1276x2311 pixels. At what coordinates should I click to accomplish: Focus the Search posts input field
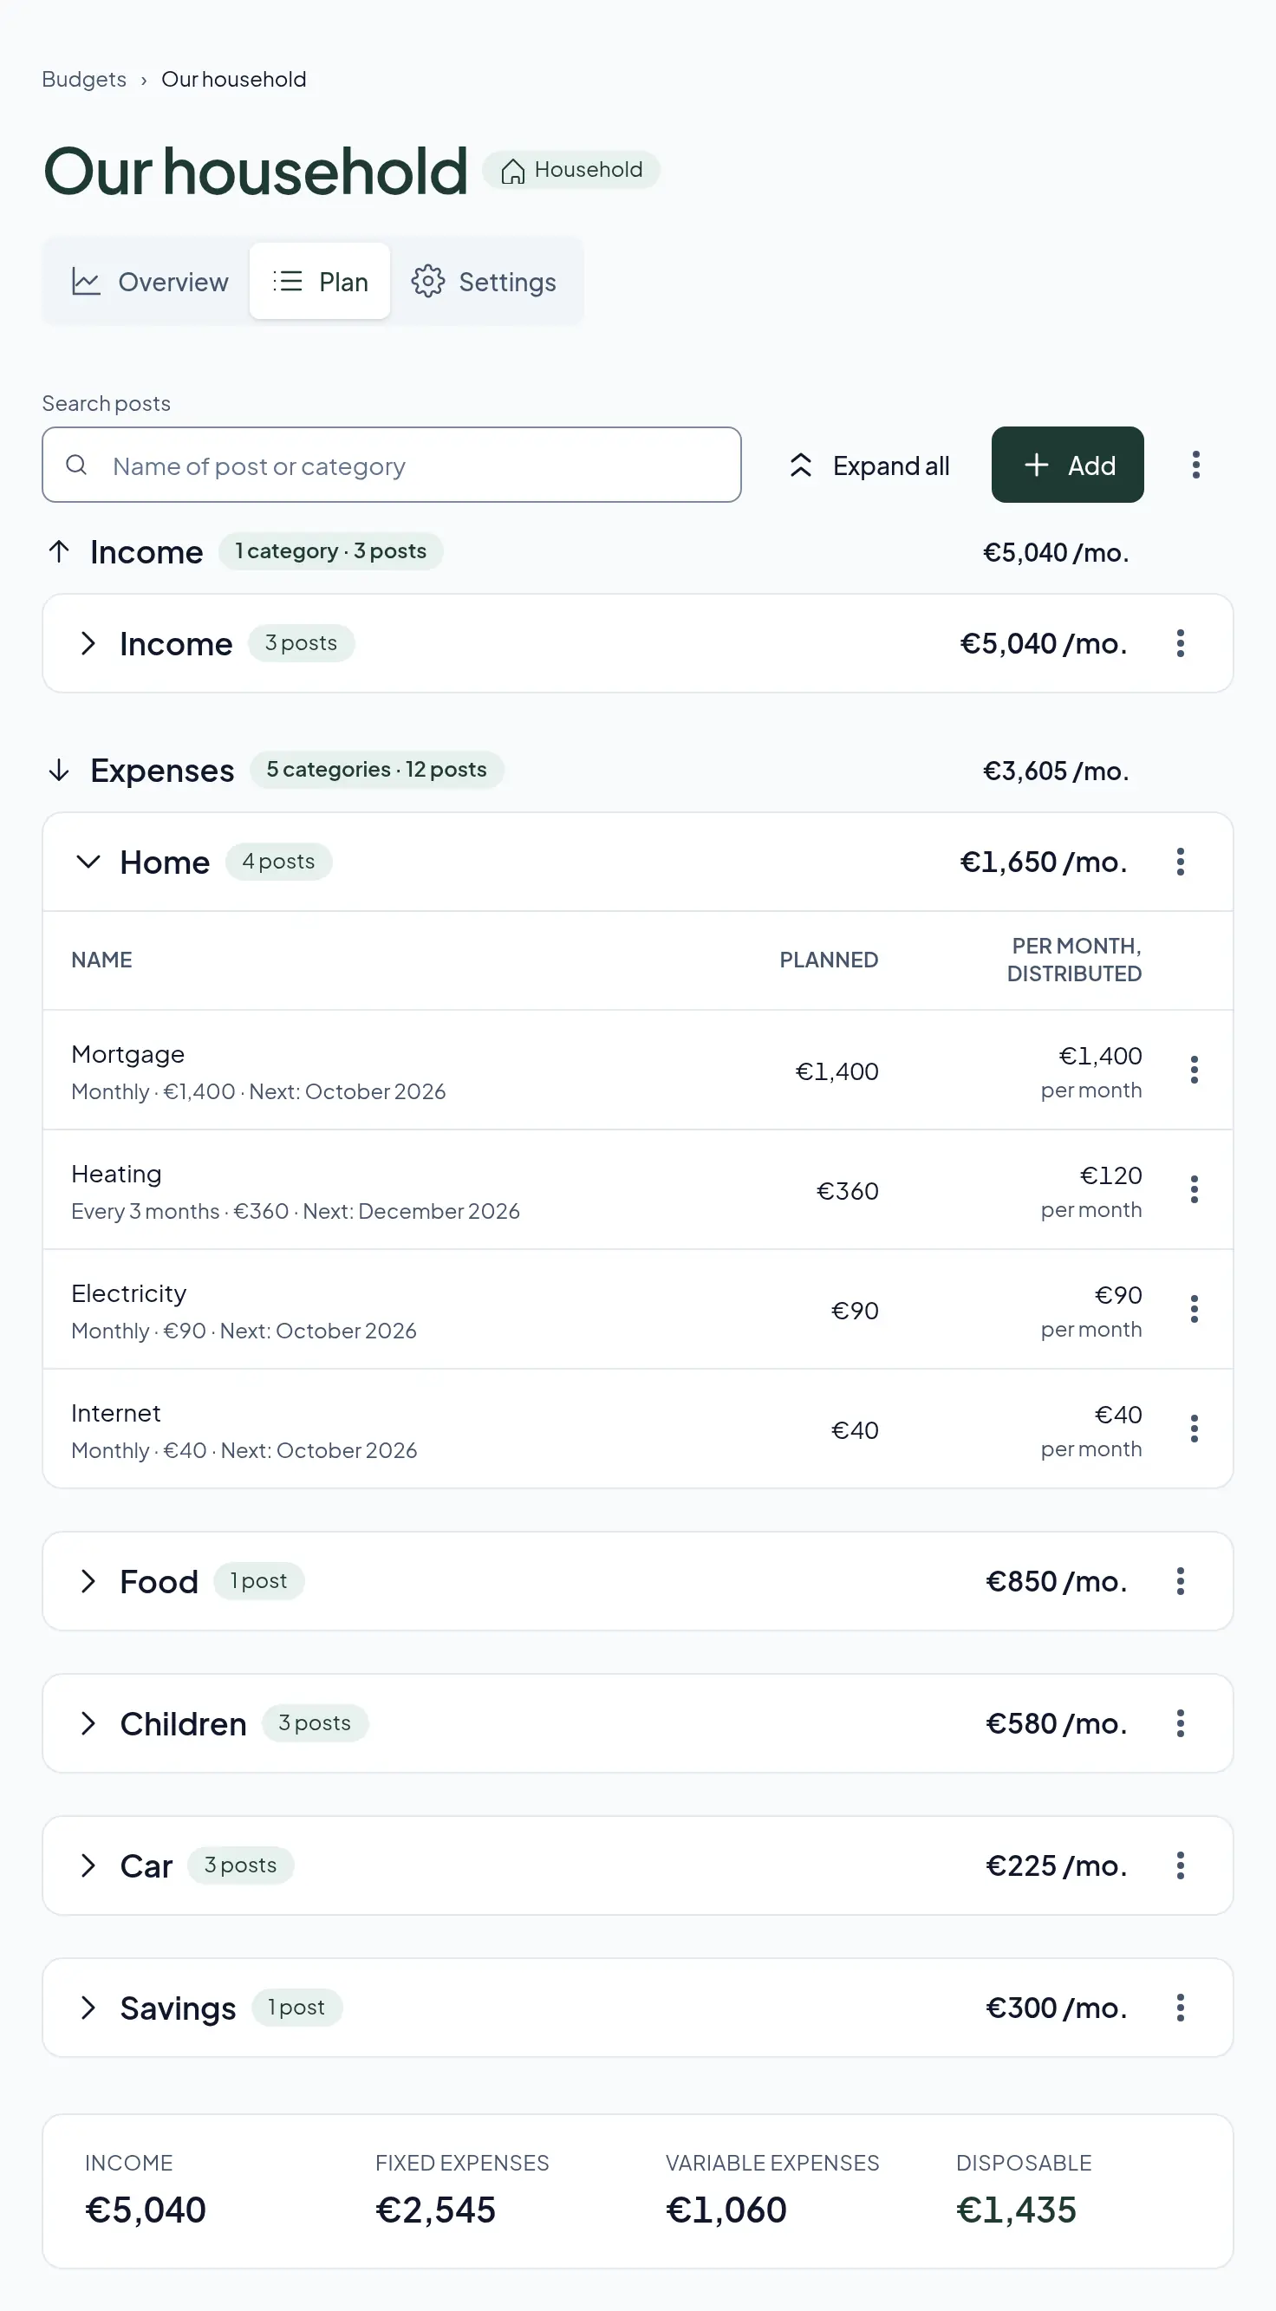391,465
